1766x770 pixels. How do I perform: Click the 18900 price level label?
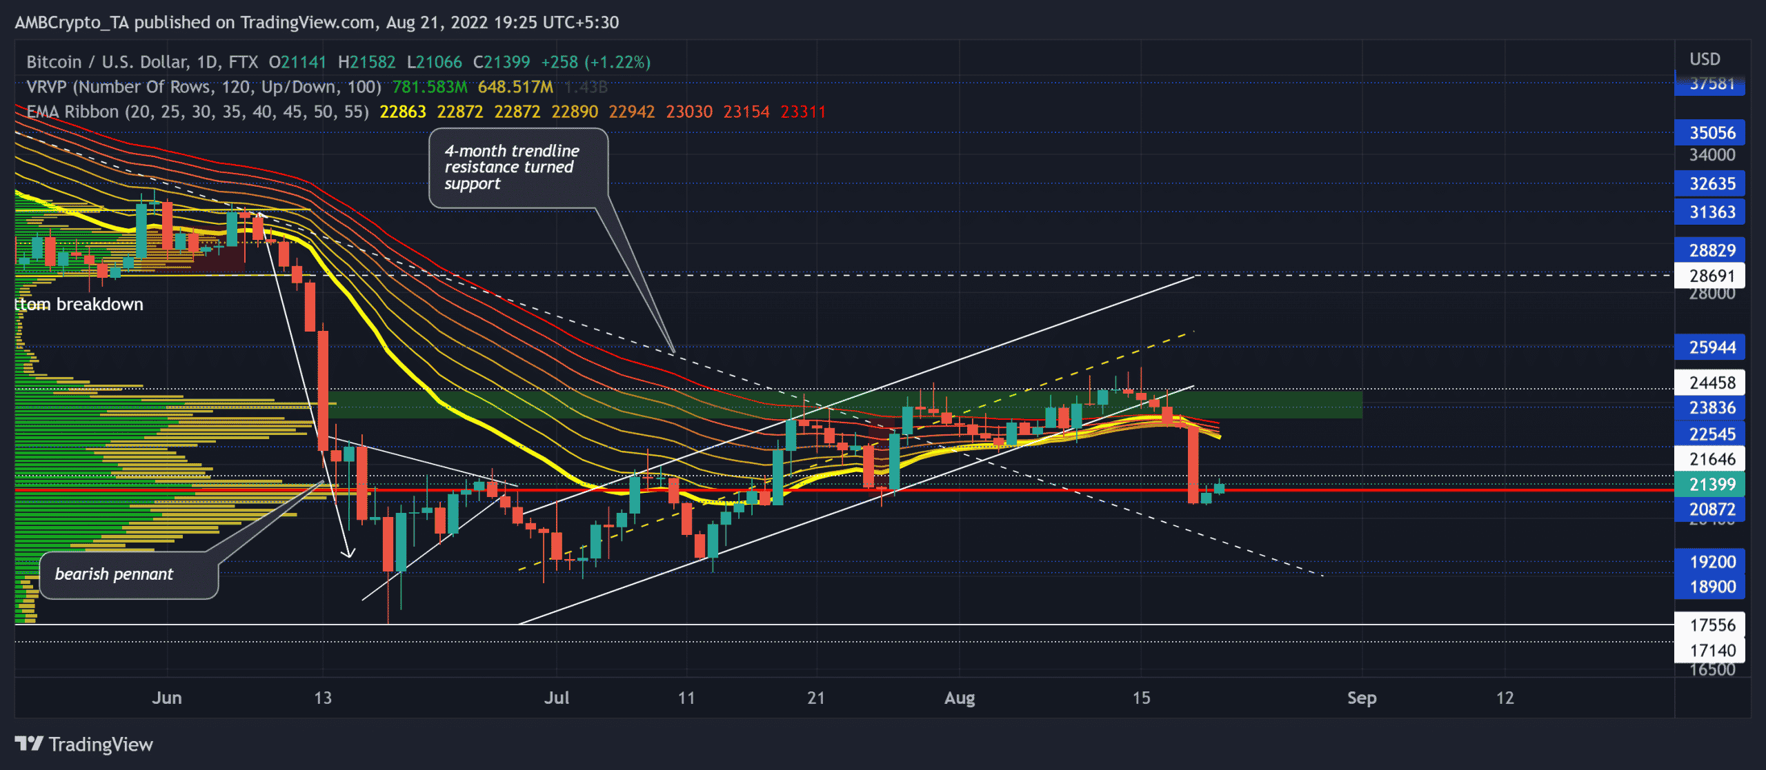point(1710,587)
